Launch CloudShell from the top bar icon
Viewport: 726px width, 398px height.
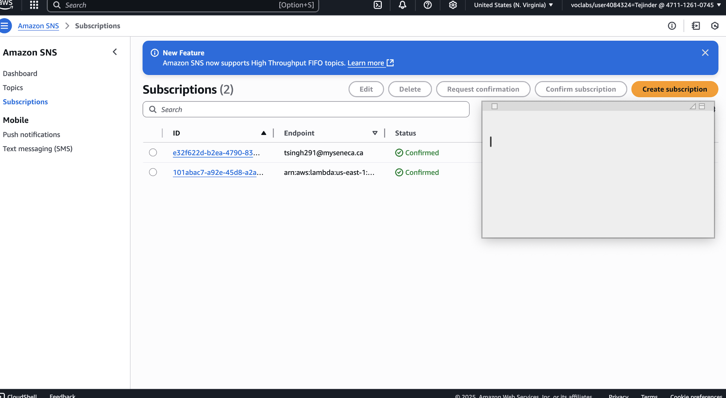click(378, 5)
